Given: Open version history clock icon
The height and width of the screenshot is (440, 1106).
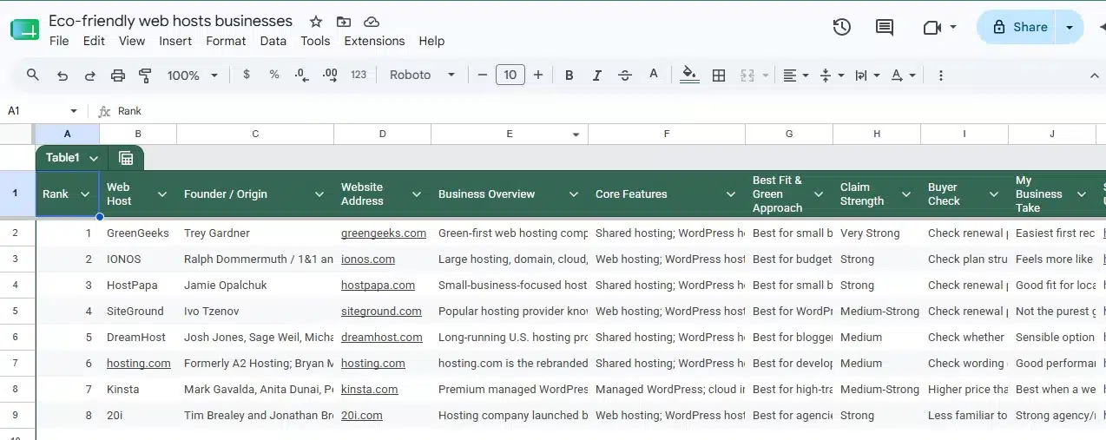Looking at the screenshot, I should [841, 27].
